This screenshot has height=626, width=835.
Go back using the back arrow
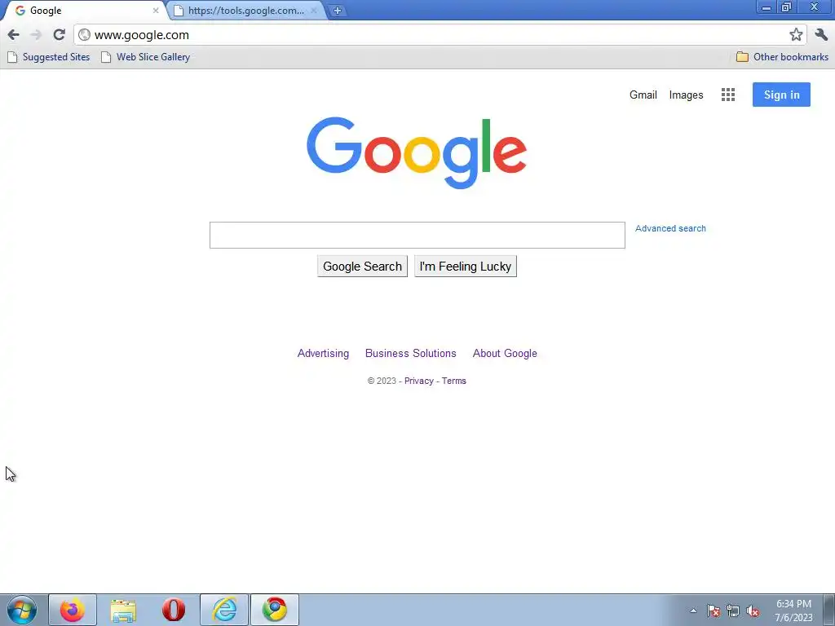pyautogui.click(x=13, y=35)
